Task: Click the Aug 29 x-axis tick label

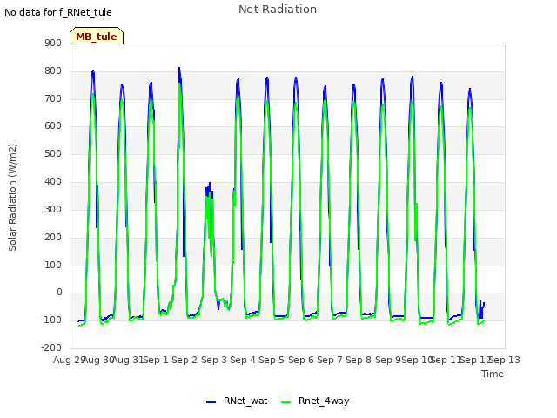Action: click(x=68, y=360)
